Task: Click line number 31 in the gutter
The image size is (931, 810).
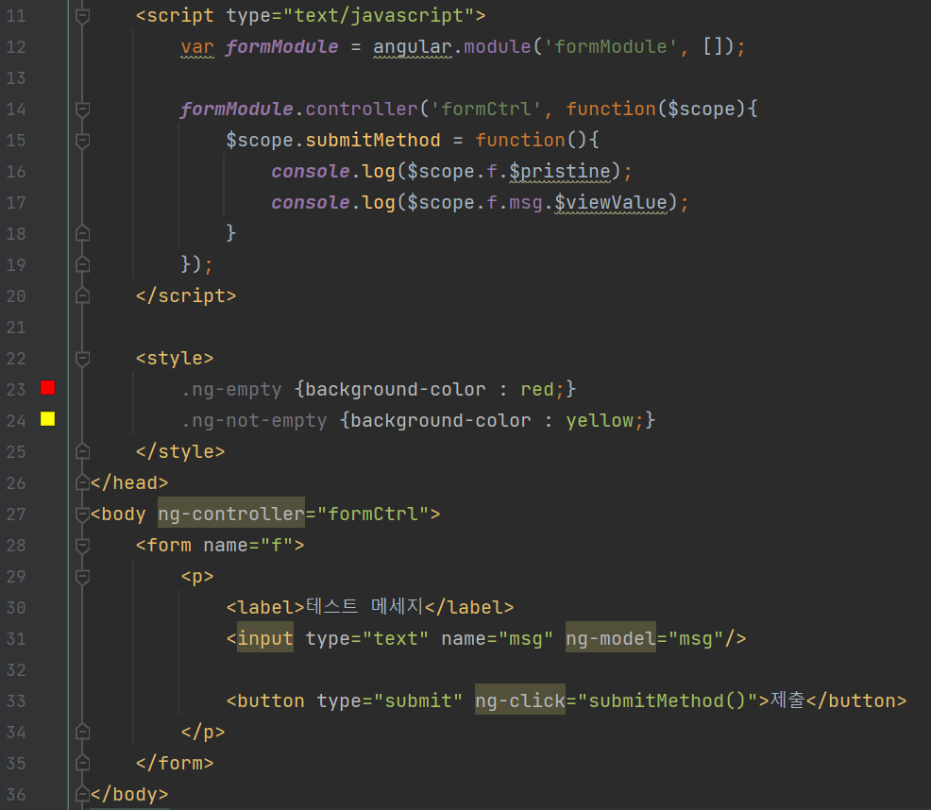Action: pos(16,638)
